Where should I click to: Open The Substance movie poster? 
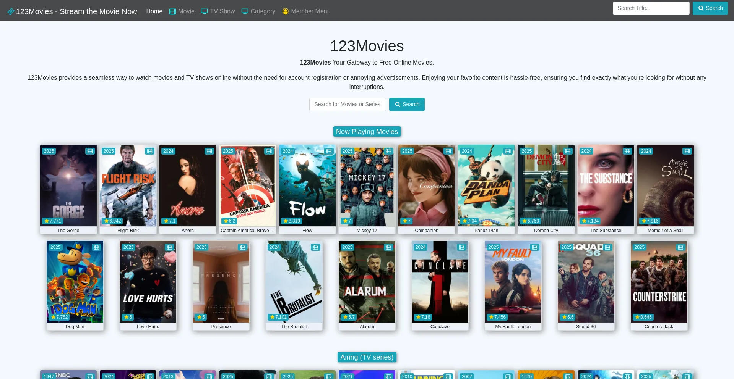[606, 185]
